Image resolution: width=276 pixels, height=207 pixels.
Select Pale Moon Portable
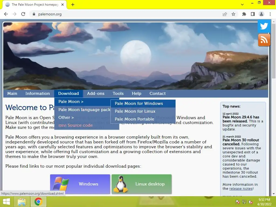(x=143, y=119)
